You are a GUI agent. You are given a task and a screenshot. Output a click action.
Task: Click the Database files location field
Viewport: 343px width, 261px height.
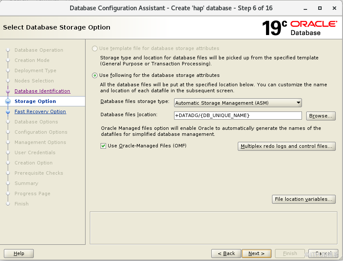[238, 115]
